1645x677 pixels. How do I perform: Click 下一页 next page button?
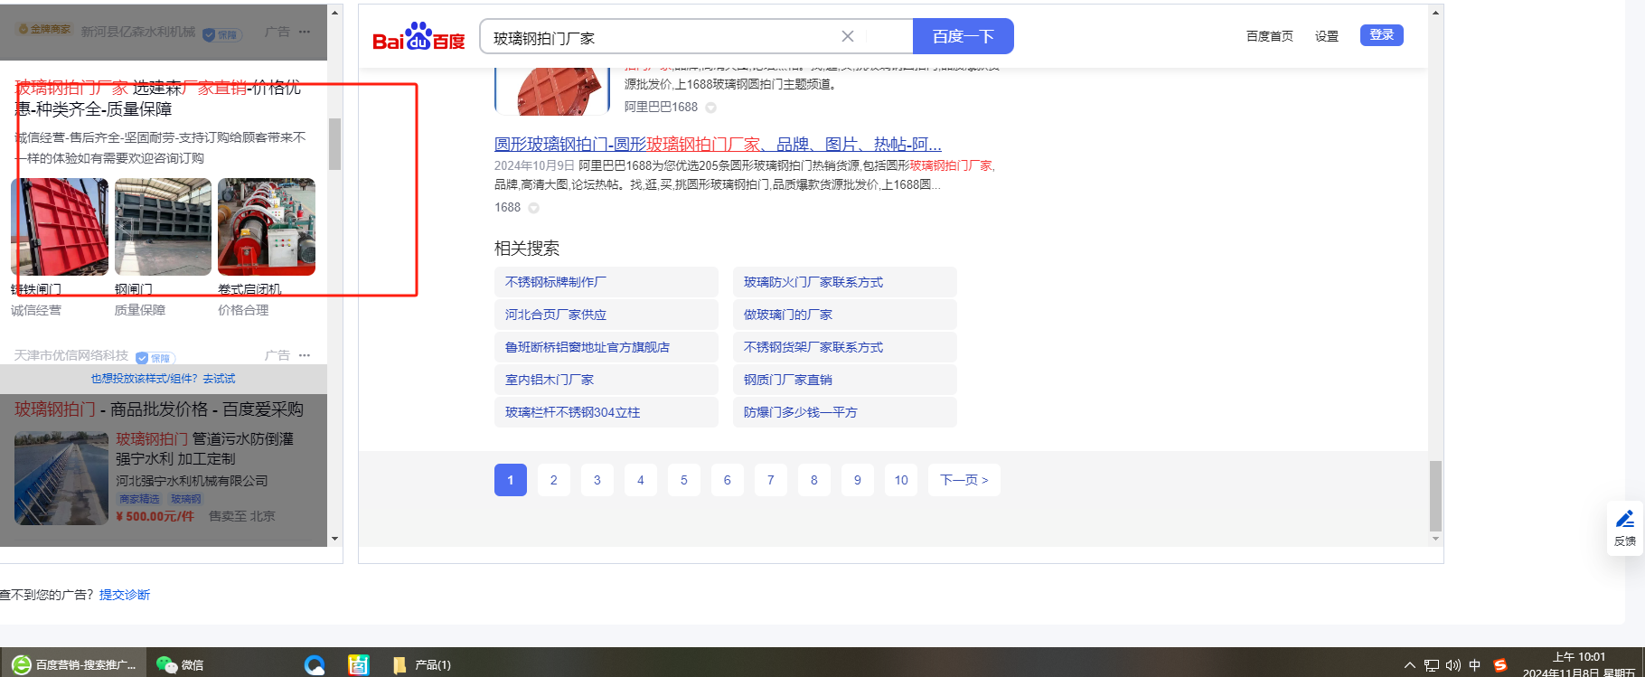[964, 480]
